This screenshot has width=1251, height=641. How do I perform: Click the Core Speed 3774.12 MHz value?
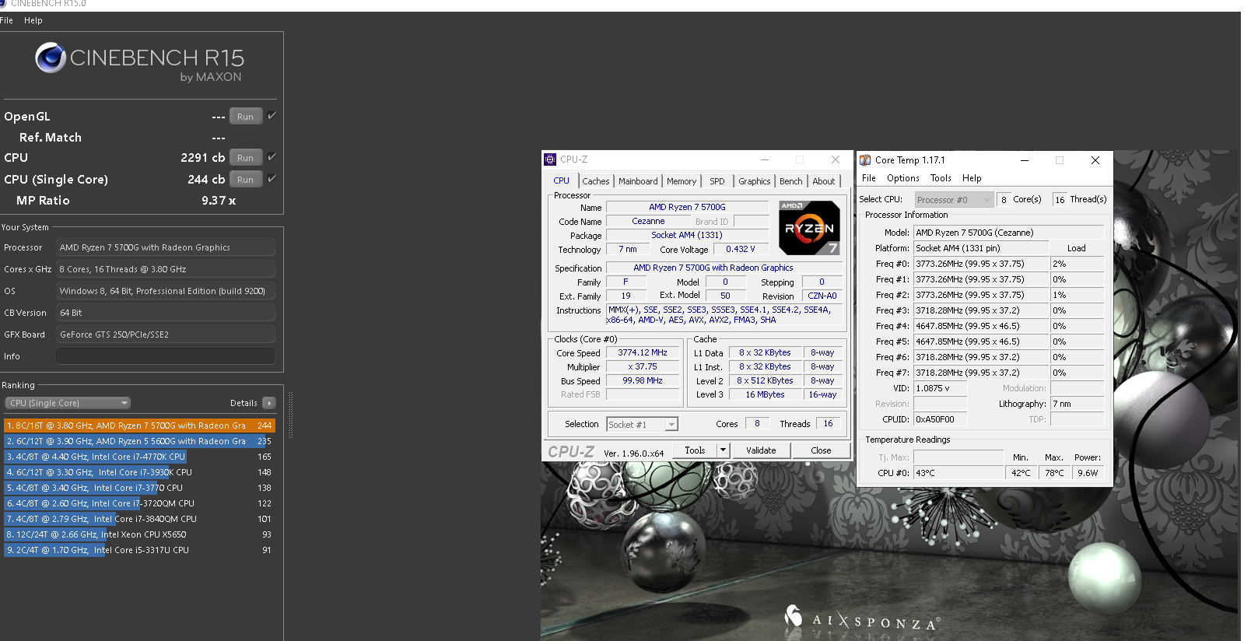point(643,352)
